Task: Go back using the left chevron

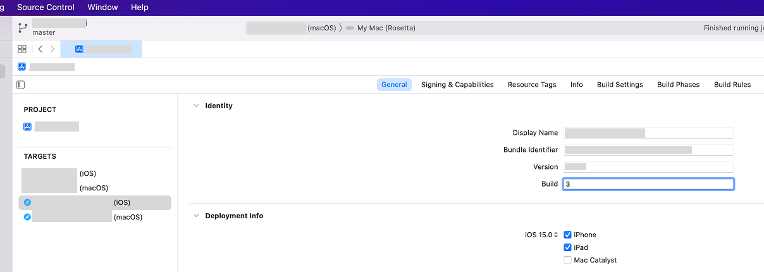Action: (40, 49)
